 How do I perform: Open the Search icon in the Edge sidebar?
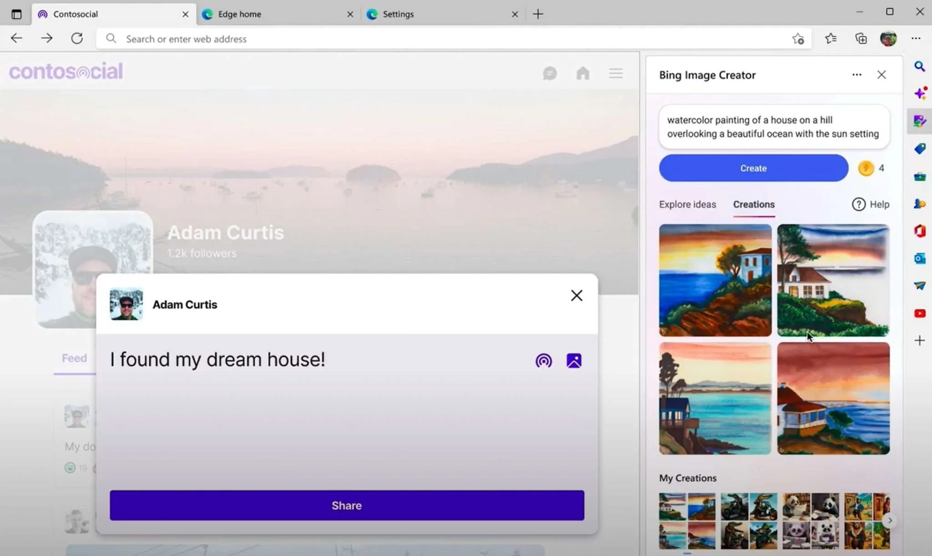click(x=920, y=66)
